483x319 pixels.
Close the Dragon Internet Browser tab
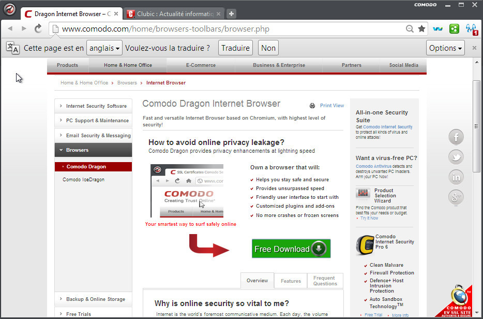(x=116, y=13)
